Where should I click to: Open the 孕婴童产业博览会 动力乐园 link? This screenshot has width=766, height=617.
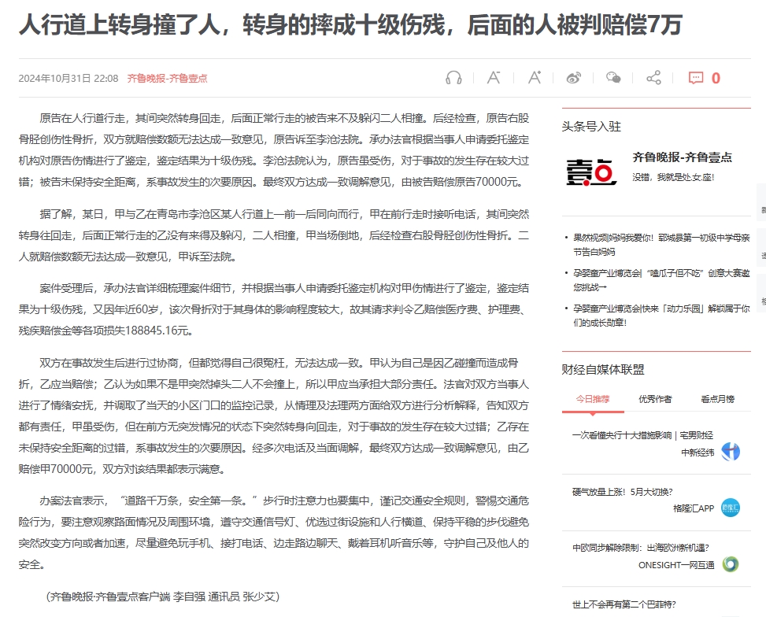tap(661, 316)
